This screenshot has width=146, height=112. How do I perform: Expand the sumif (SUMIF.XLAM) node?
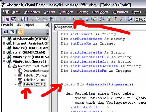pos(4,53)
